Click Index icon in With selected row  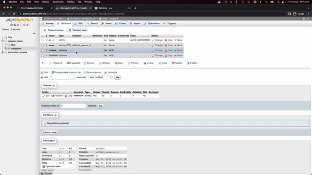pos(160,63)
